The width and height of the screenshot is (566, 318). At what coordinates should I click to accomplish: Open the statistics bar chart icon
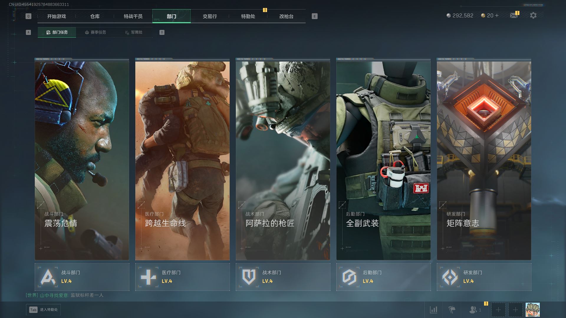(433, 310)
